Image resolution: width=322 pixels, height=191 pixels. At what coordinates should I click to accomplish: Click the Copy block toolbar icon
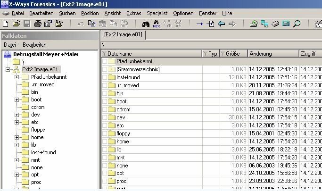91,24
